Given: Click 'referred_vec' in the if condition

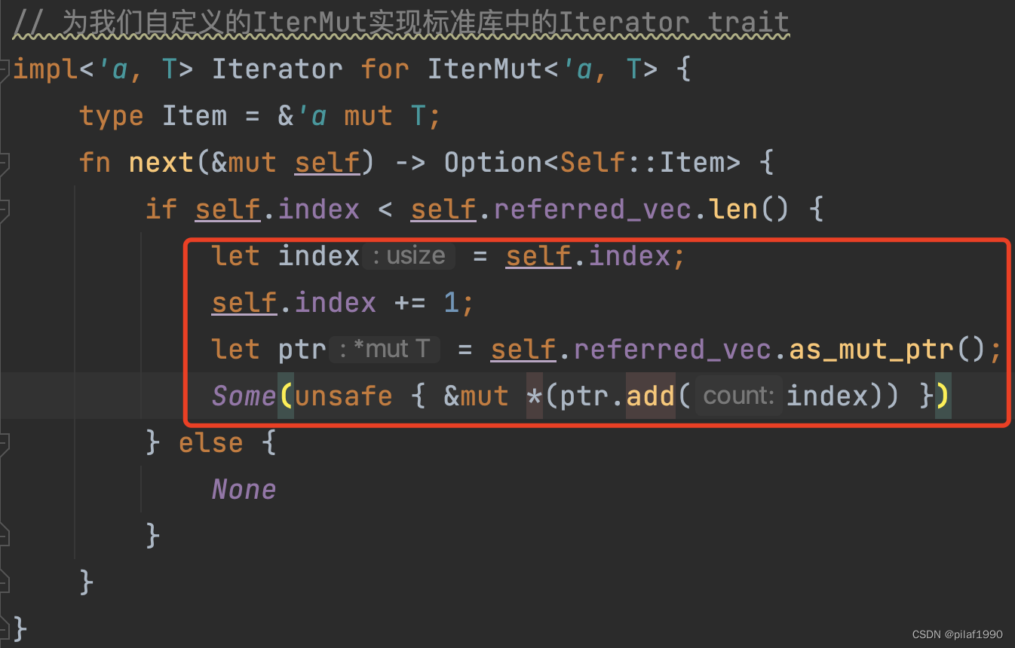Looking at the screenshot, I should tap(593, 209).
